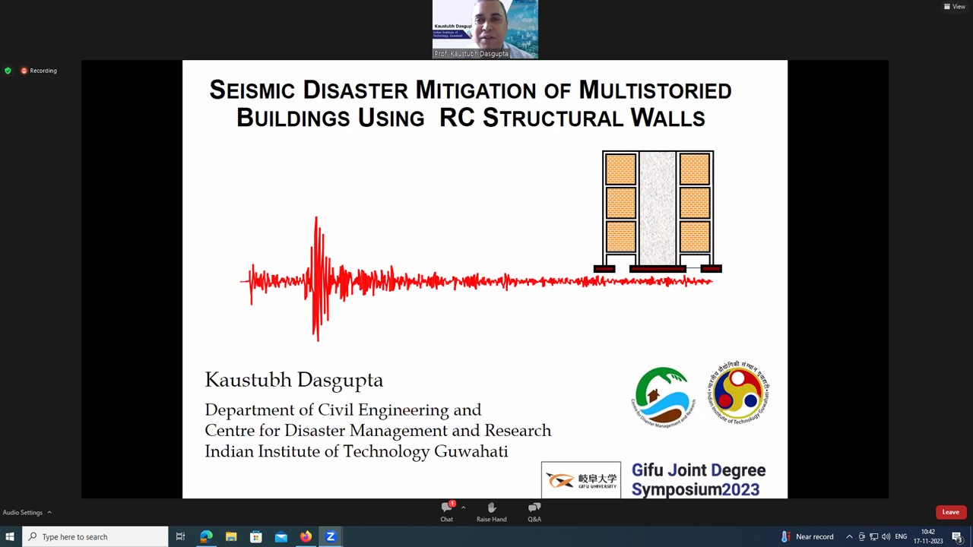Open Windows Task View

coord(180,536)
